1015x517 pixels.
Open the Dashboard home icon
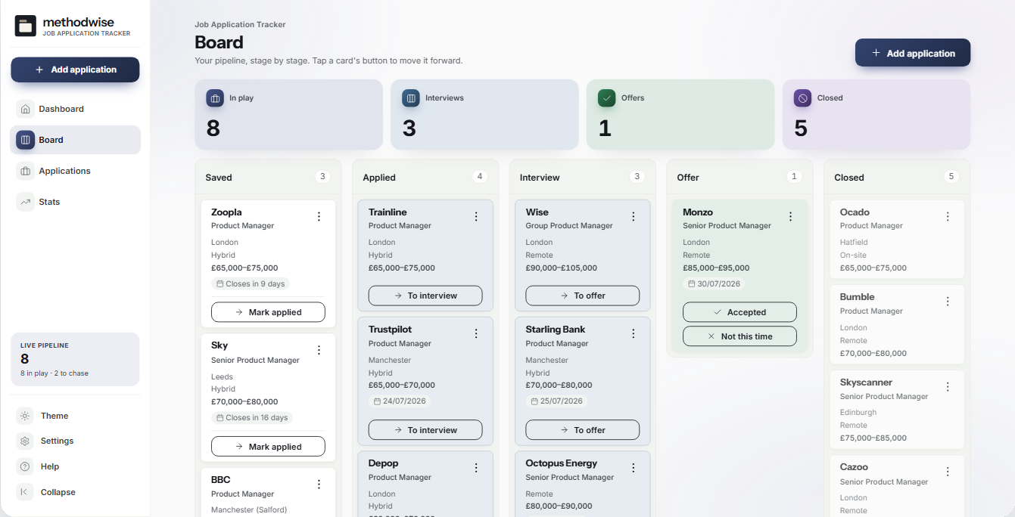[x=26, y=109]
